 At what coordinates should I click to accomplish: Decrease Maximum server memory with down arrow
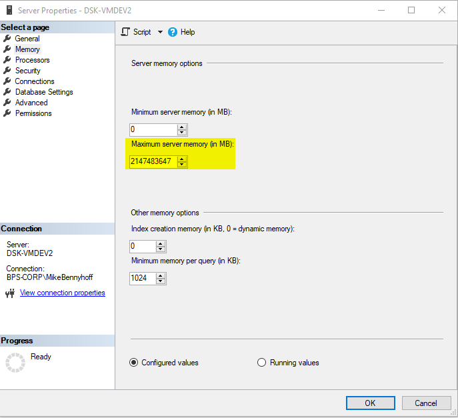coord(182,164)
